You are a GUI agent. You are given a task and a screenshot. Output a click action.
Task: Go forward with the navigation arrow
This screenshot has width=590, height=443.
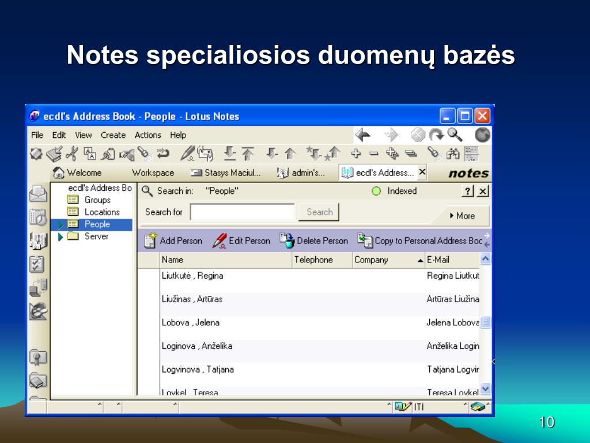tap(391, 134)
